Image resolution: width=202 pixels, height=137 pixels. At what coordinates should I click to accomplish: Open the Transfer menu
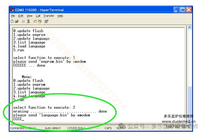pyautogui.click(x=48, y=16)
